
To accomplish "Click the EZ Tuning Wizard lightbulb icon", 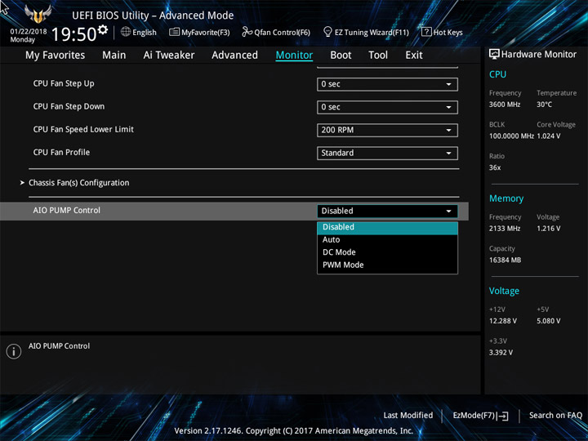I will pyautogui.click(x=327, y=32).
